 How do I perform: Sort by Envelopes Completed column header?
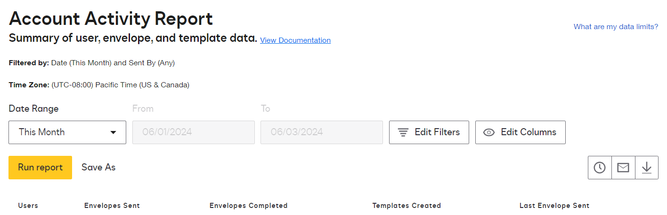tap(248, 206)
